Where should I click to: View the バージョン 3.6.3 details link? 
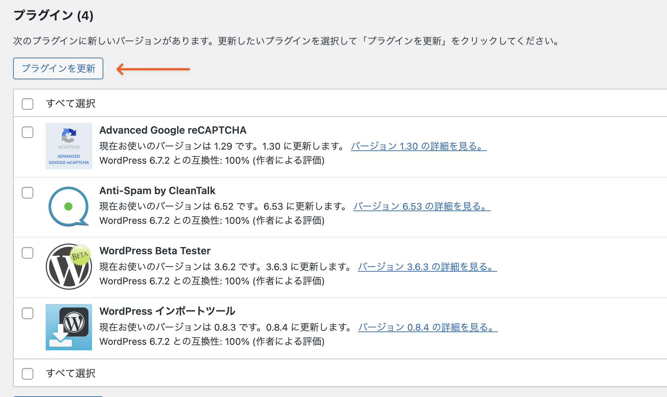point(427,267)
